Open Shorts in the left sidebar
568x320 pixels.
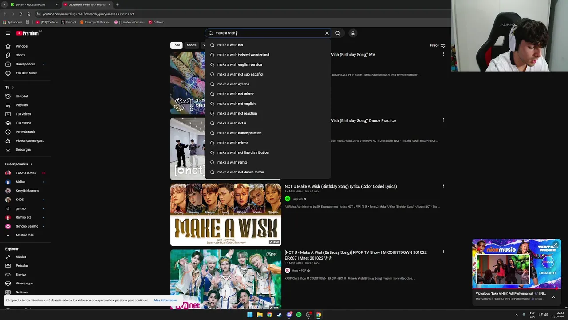click(26, 55)
